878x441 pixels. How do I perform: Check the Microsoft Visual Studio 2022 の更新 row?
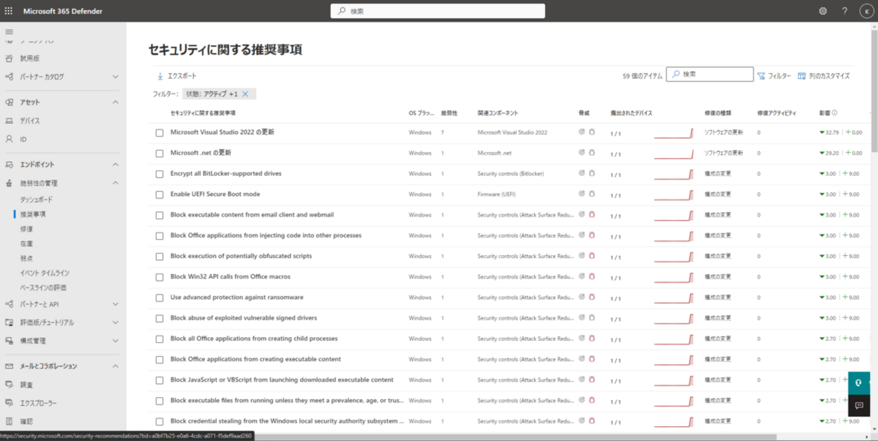click(159, 133)
